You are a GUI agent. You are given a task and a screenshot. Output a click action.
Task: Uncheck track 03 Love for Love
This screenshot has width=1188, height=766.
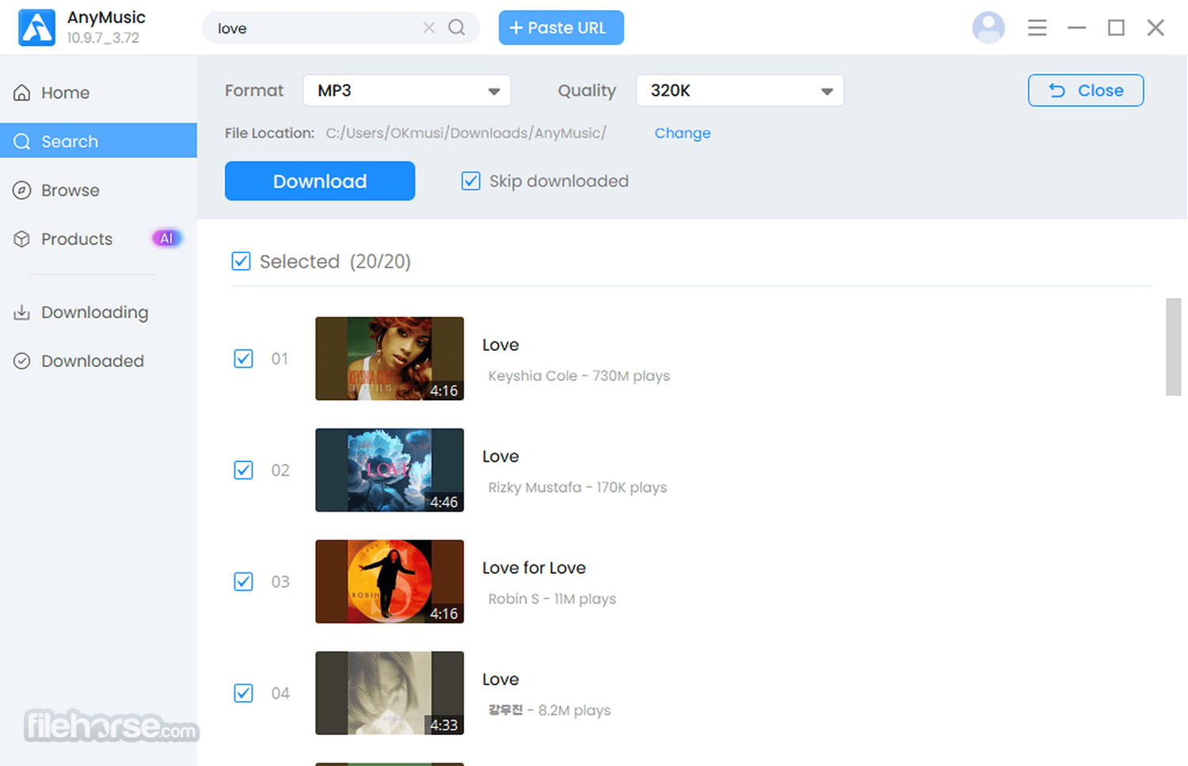point(244,582)
